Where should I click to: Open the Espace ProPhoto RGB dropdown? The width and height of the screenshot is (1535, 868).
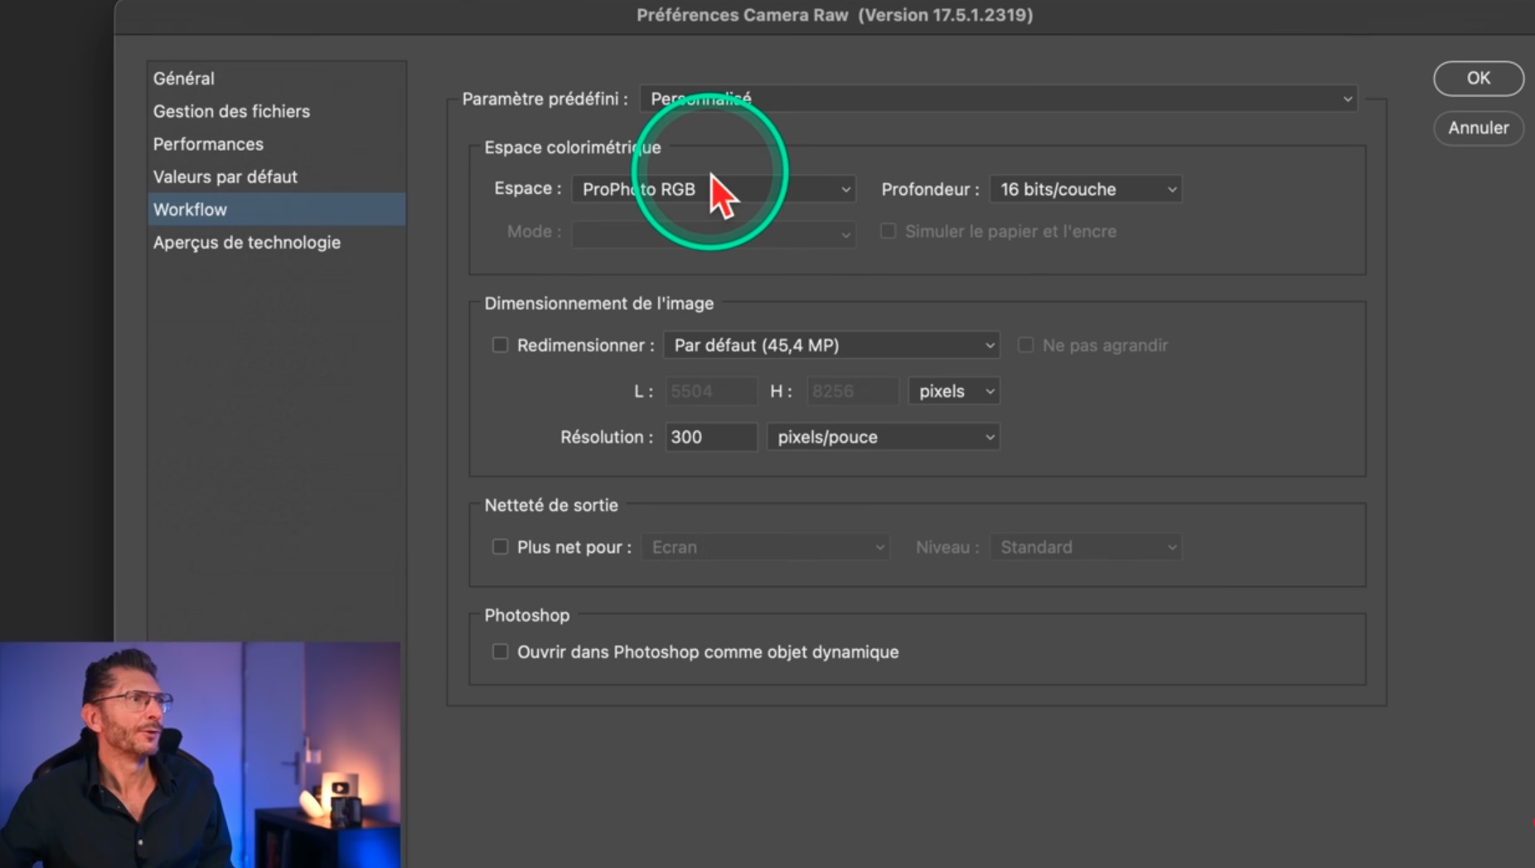[714, 190]
